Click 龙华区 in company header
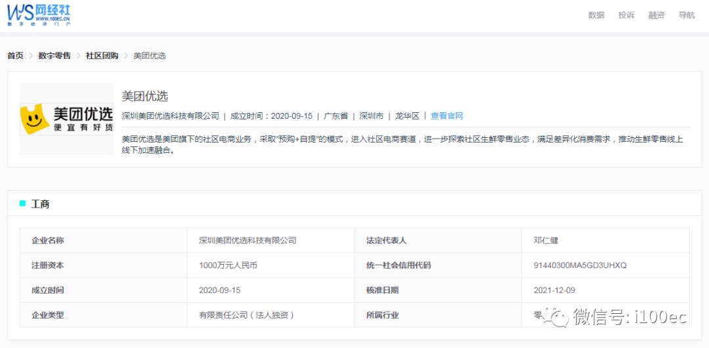The image size is (709, 348). [408, 116]
